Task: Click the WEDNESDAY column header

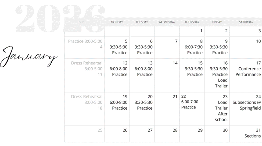Action: click(167, 22)
